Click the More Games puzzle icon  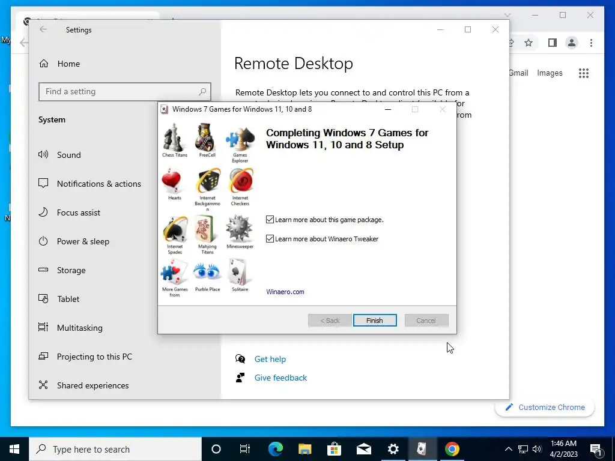click(x=174, y=272)
